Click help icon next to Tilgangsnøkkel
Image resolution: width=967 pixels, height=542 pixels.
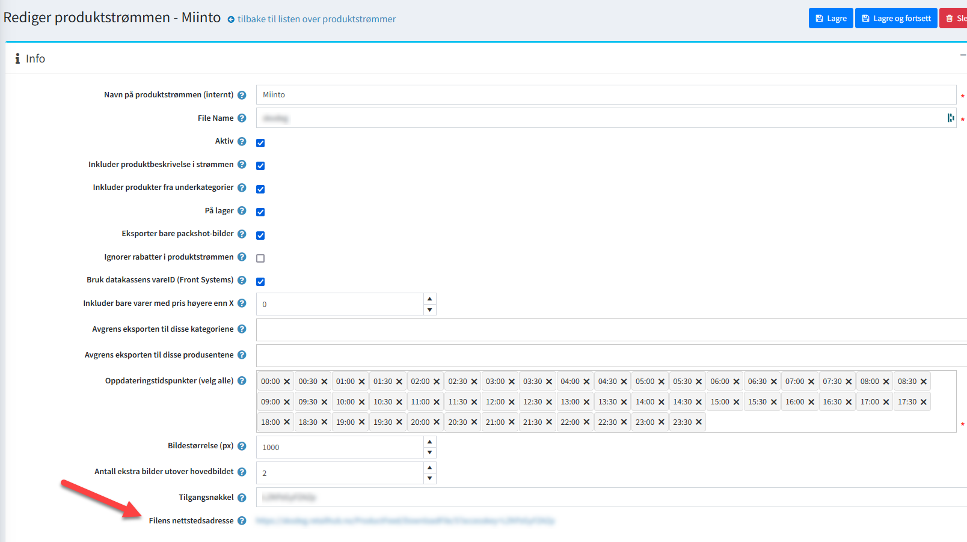(x=242, y=498)
